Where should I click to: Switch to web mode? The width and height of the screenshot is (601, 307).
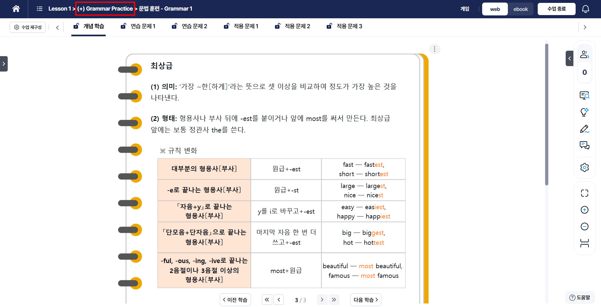[x=495, y=9]
